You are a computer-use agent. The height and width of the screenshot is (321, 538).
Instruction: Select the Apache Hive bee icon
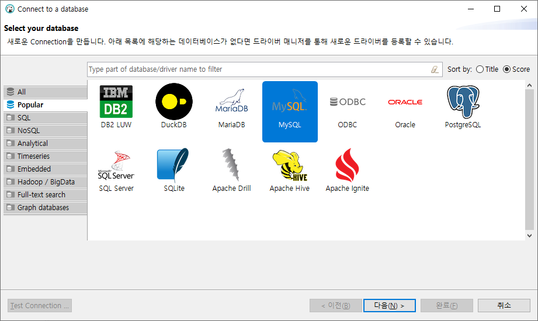(x=290, y=165)
